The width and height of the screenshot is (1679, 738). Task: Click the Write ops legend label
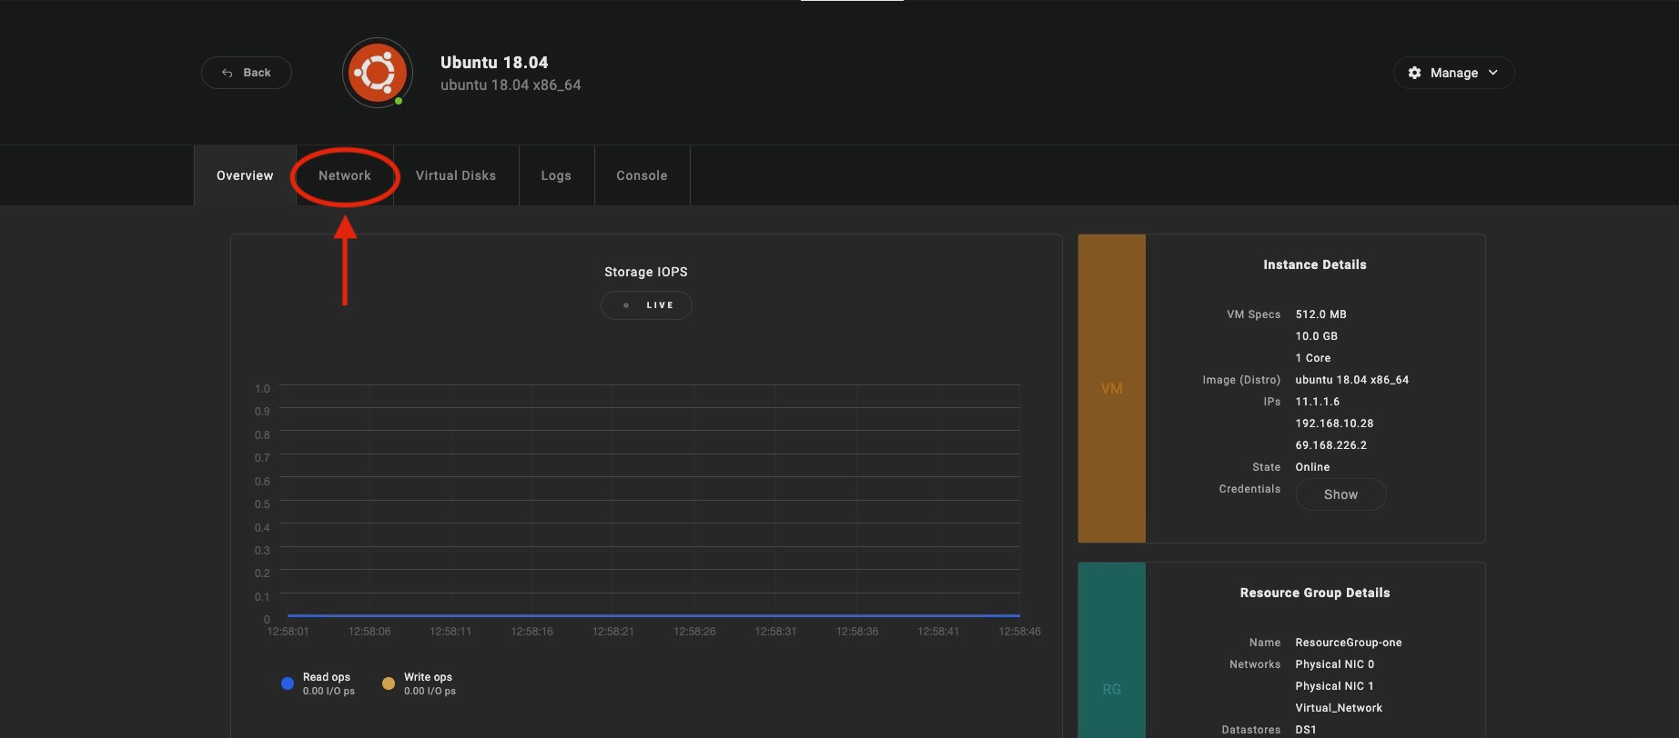(x=428, y=677)
